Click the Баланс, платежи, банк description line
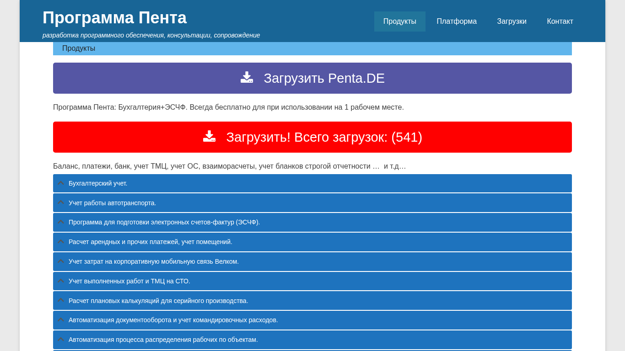This screenshot has height=351, width=625. click(x=229, y=166)
